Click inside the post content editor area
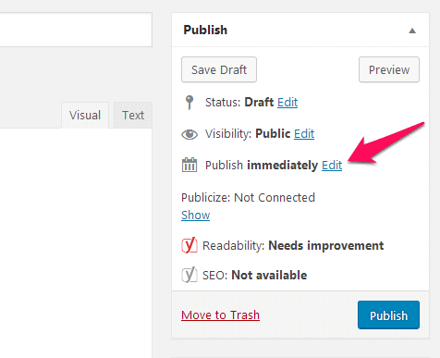Image resolution: width=440 pixels, height=358 pixels. click(76, 243)
